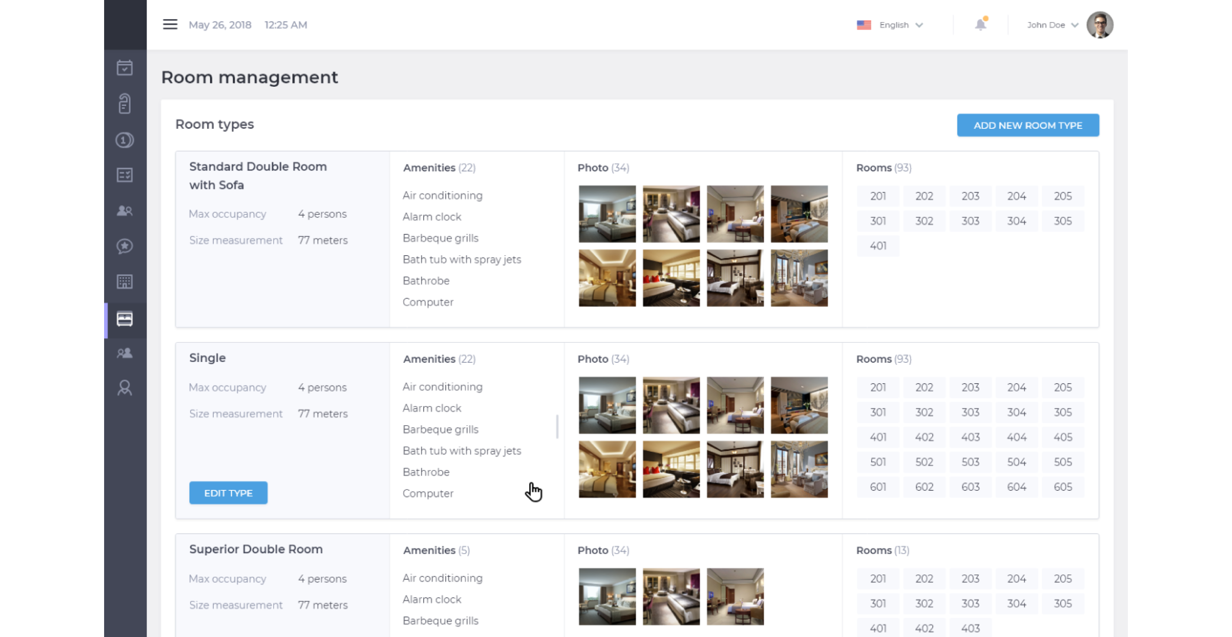Click Photo (34) heading in Single room

603,359
